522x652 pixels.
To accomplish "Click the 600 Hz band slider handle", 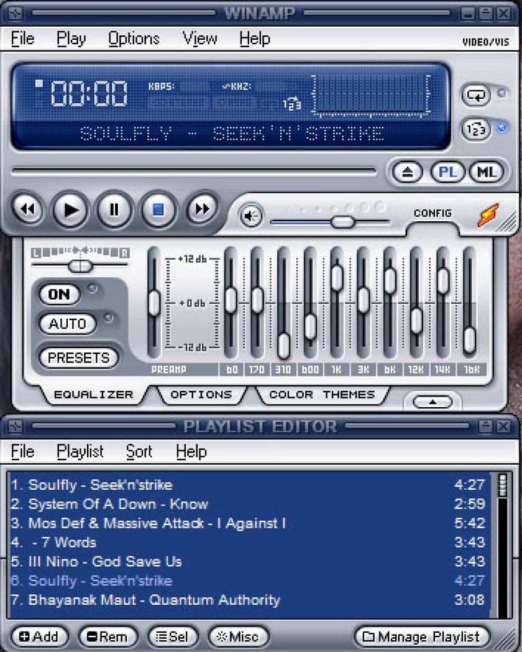I will point(310,326).
